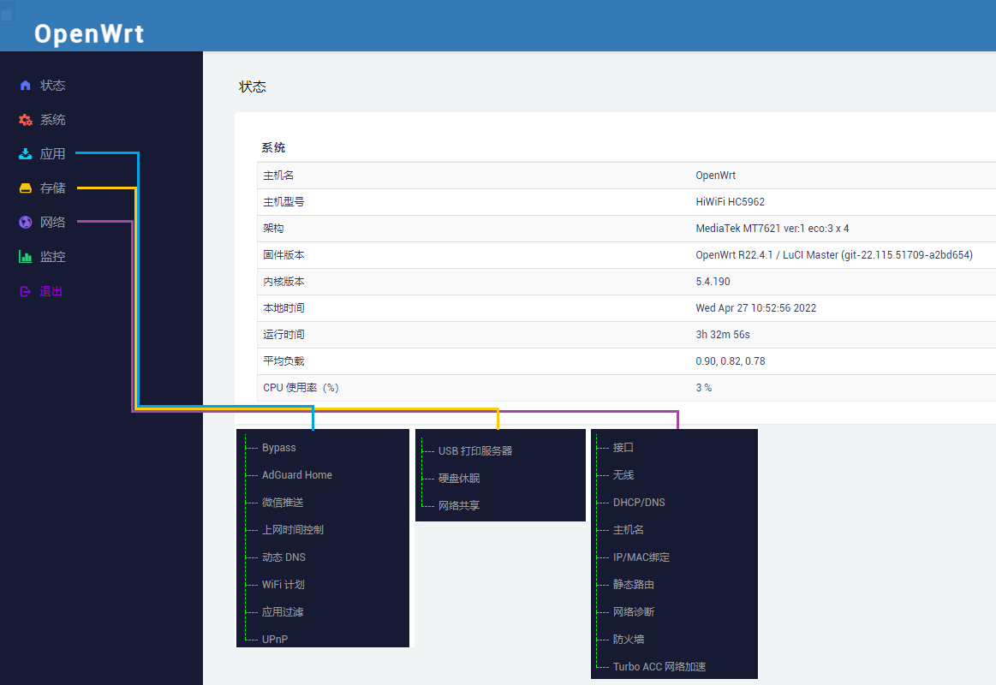The width and height of the screenshot is (996, 685).
Task: Select the DHCP/DNS menu entry
Action: coord(638,502)
